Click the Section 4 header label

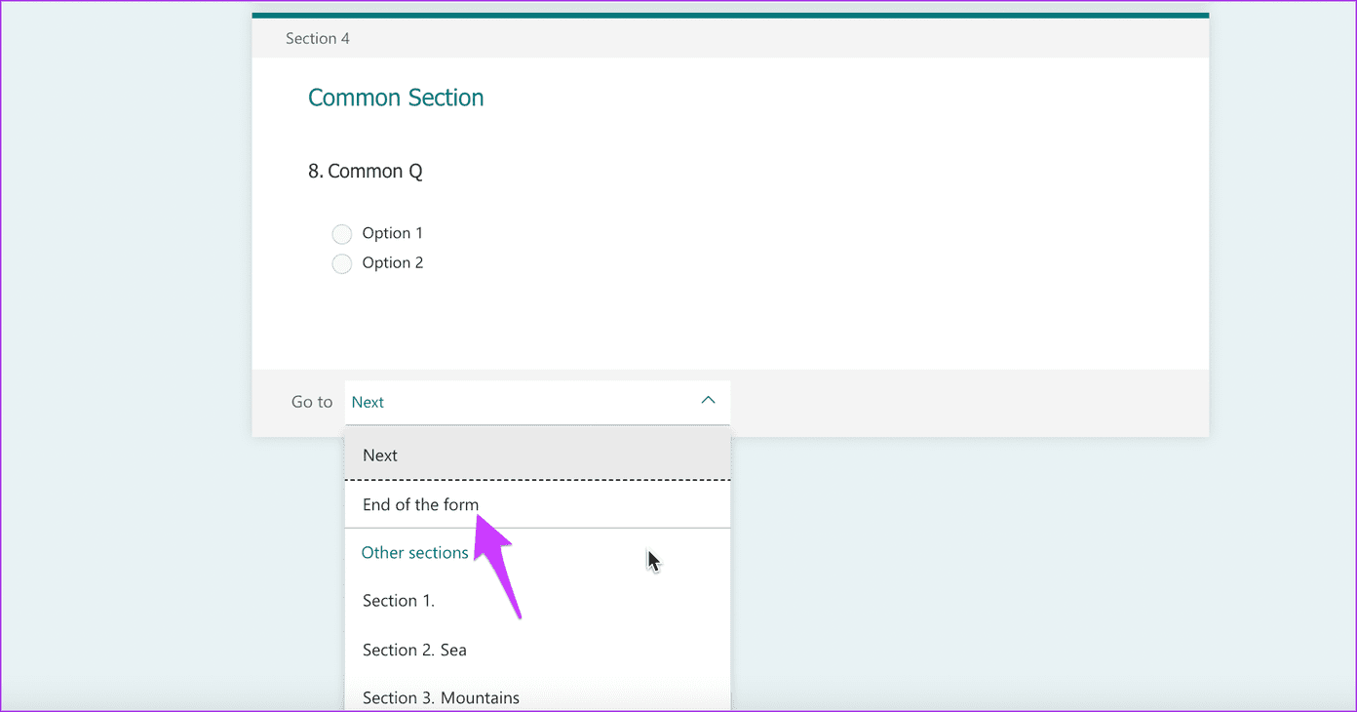click(x=318, y=39)
